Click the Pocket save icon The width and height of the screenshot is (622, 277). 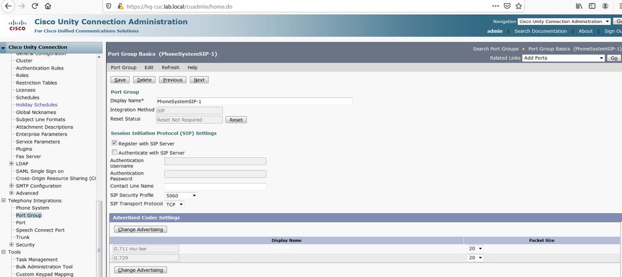click(507, 6)
